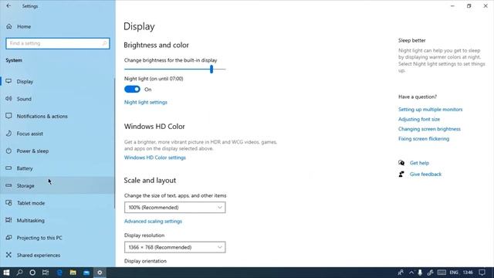Select the Tablet mode icon
494x278 pixels.
pos(8,202)
